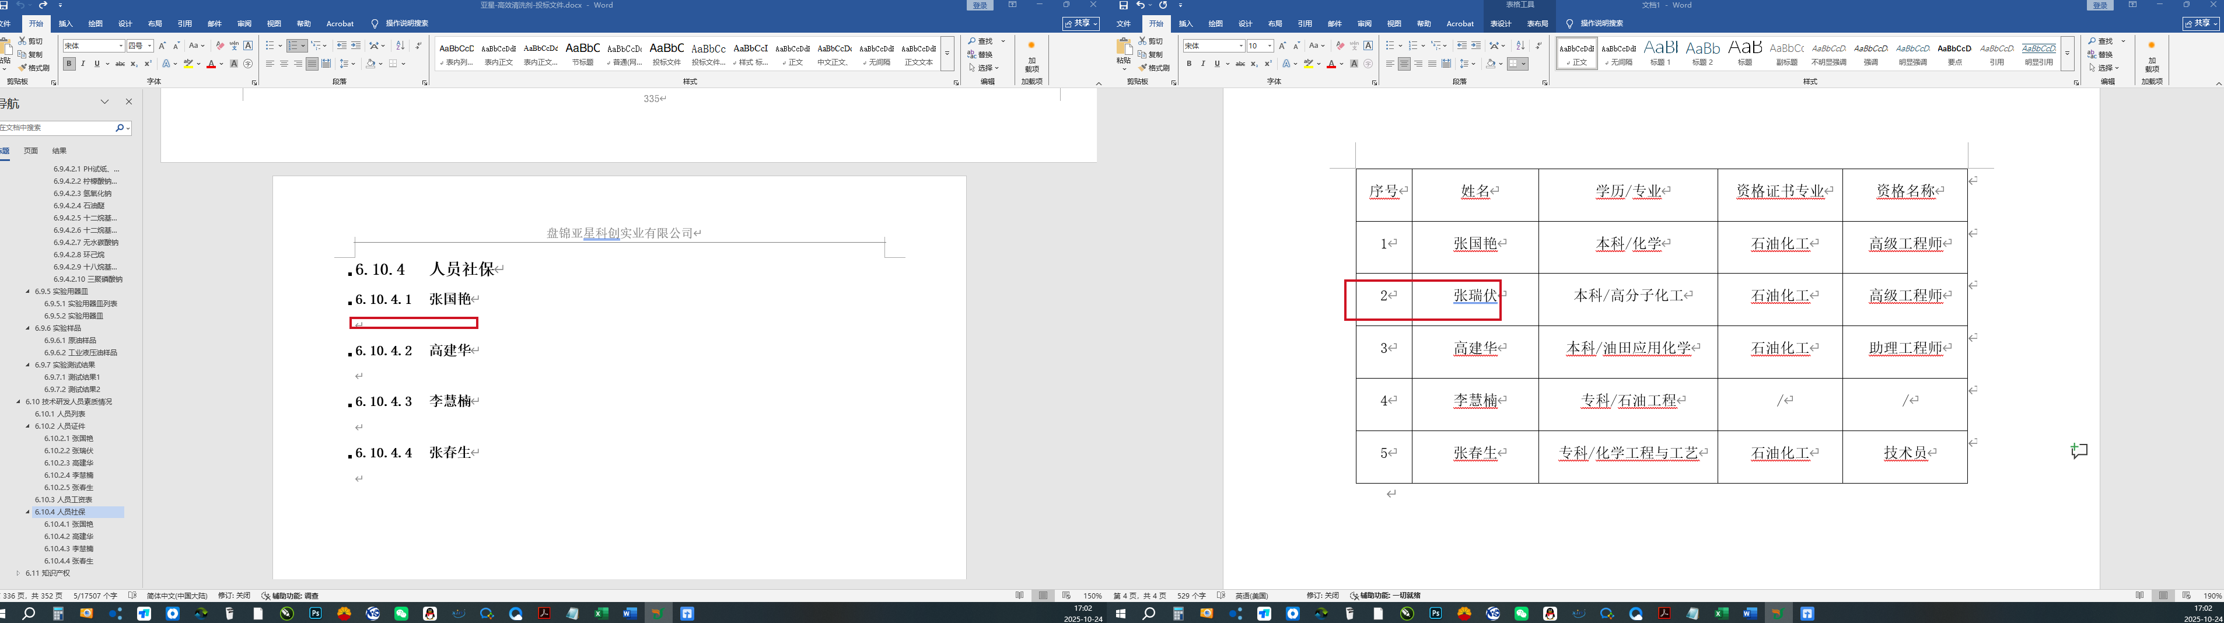2224x623 pixels.
Task: Apply highlight color in the left Word window
Action: click(188, 64)
